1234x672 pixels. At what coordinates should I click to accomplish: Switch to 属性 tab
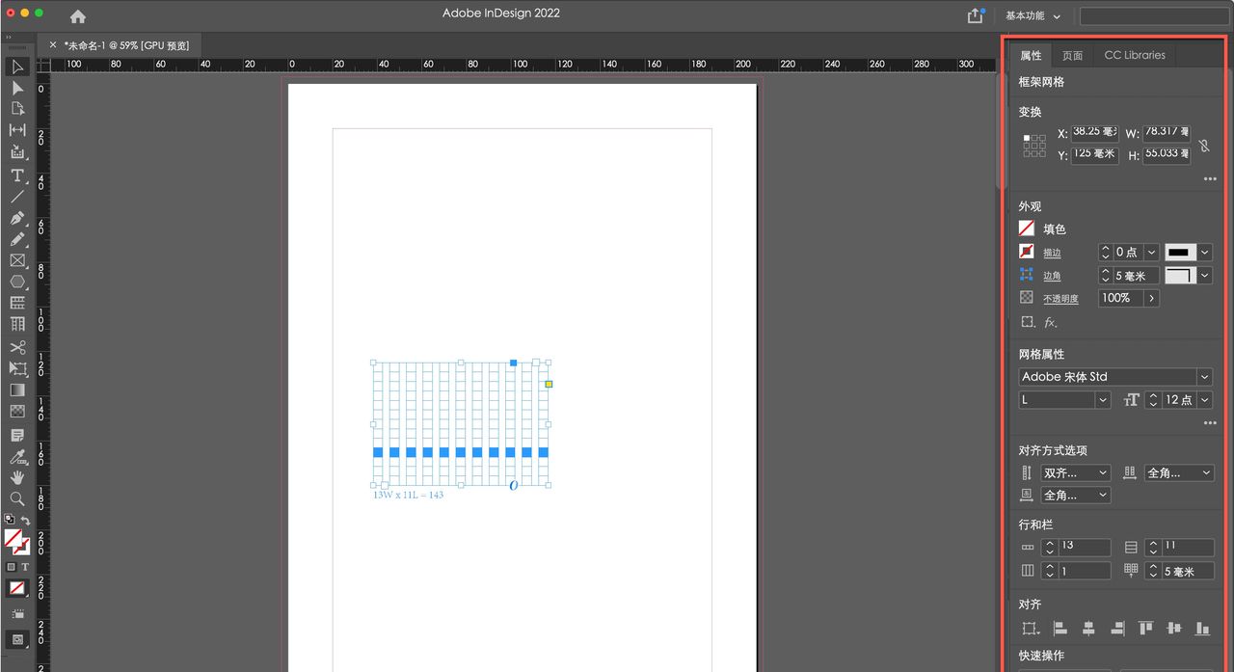(x=1031, y=55)
